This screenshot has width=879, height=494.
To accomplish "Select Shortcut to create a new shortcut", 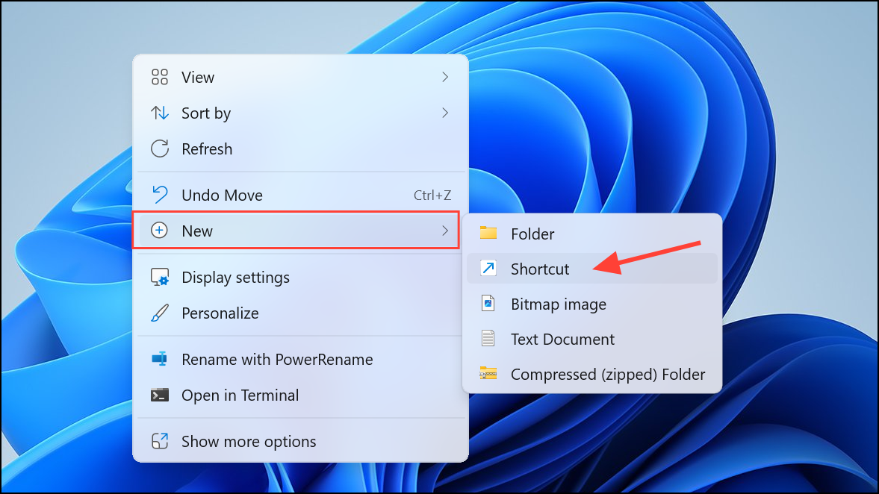I will click(x=539, y=269).
